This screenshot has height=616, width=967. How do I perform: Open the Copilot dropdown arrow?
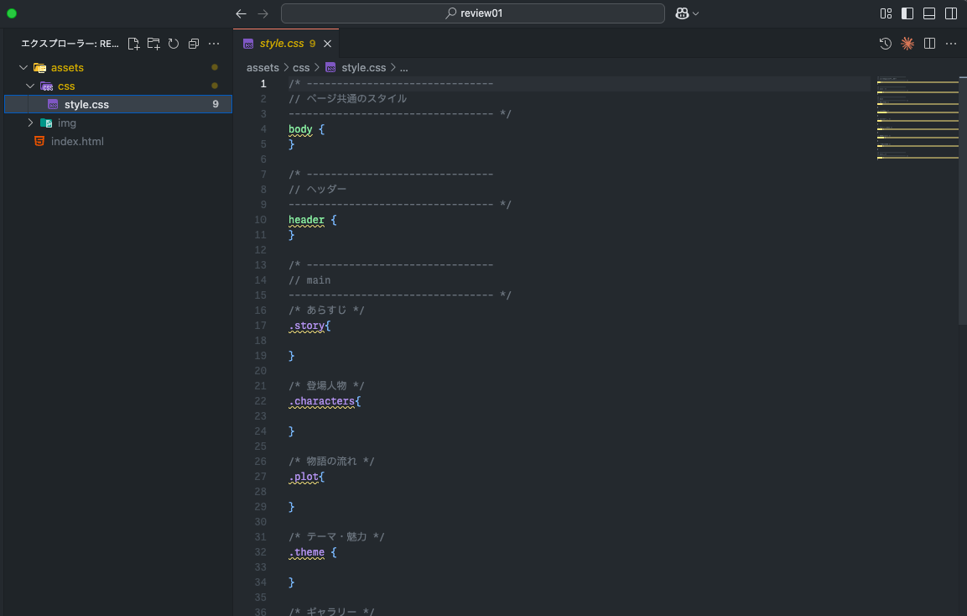696,13
